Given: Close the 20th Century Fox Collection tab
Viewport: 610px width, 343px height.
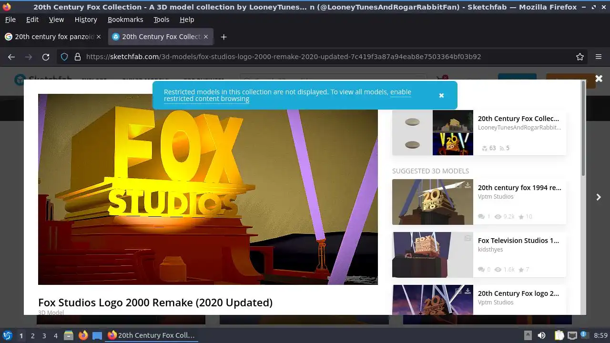Looking at the screenshot, I should pos(206,37).
